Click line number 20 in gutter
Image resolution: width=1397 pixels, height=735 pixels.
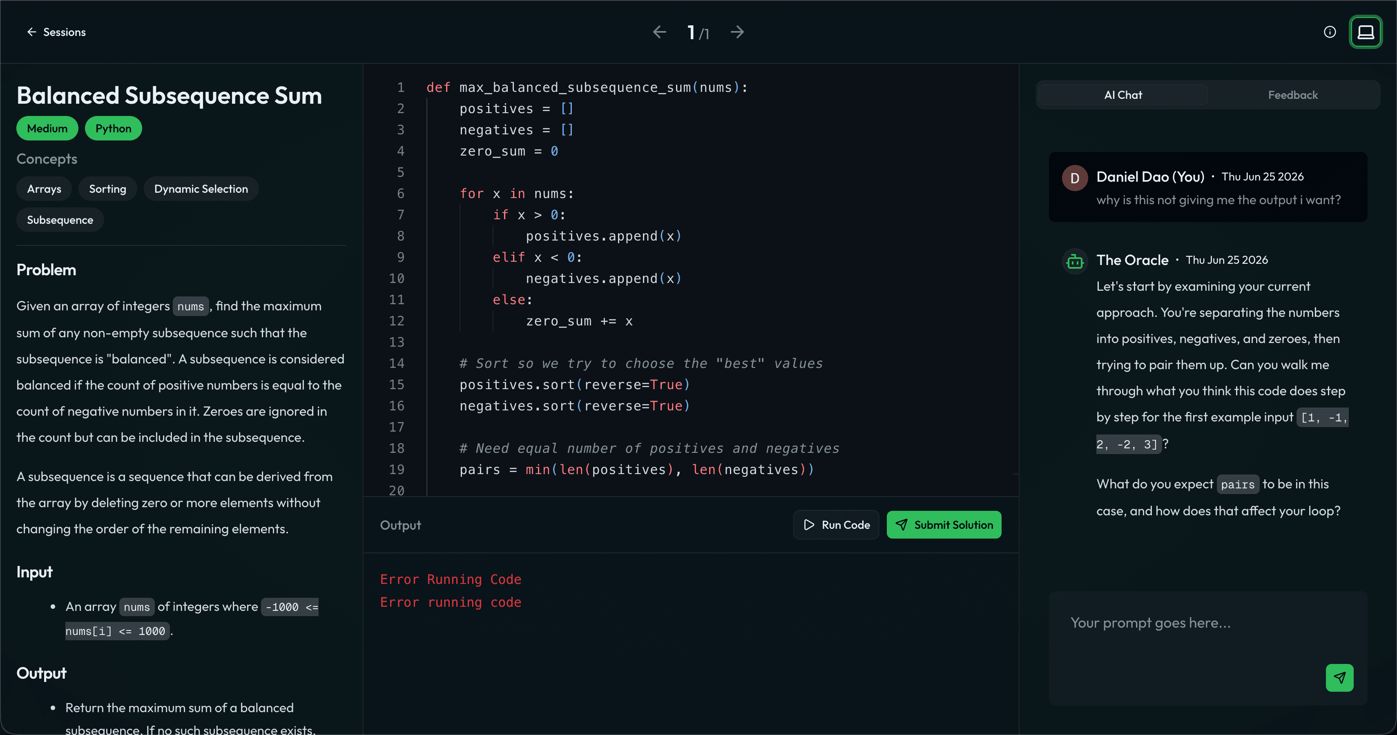[x=397, y=490]
